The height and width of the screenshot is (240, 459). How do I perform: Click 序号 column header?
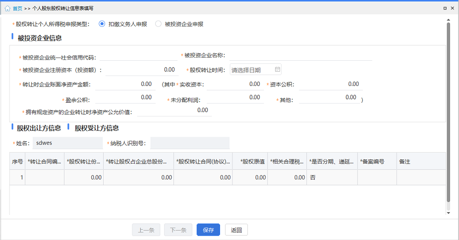point(17,161)
